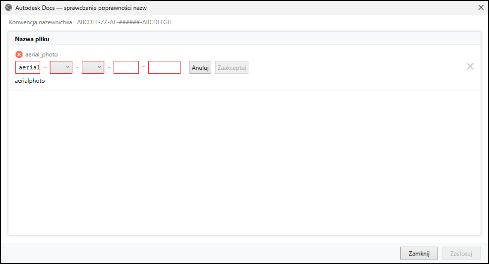Click the 'Konwencja nazewnictwa' label
This screenshot has height=264, width=489.
[41, 22]
